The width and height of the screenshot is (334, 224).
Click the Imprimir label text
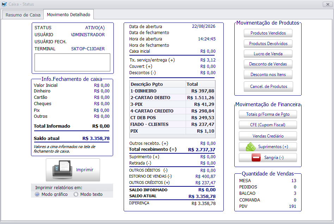pos(85,169)
